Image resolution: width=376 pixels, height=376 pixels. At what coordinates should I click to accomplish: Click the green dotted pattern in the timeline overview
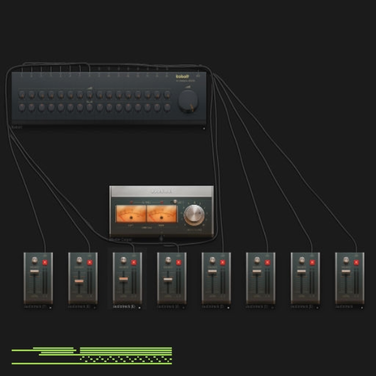tap(126, 359)
